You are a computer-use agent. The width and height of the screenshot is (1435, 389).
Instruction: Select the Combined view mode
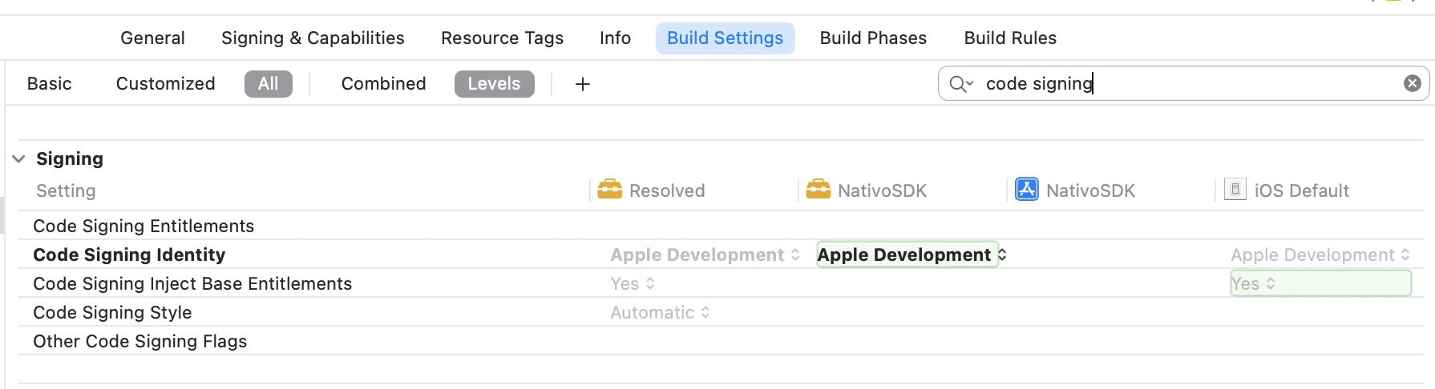point(383,84)
